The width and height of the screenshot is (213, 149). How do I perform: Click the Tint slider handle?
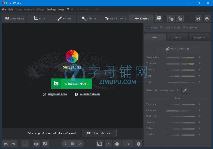pyautogui.click(x=181, y=82)
